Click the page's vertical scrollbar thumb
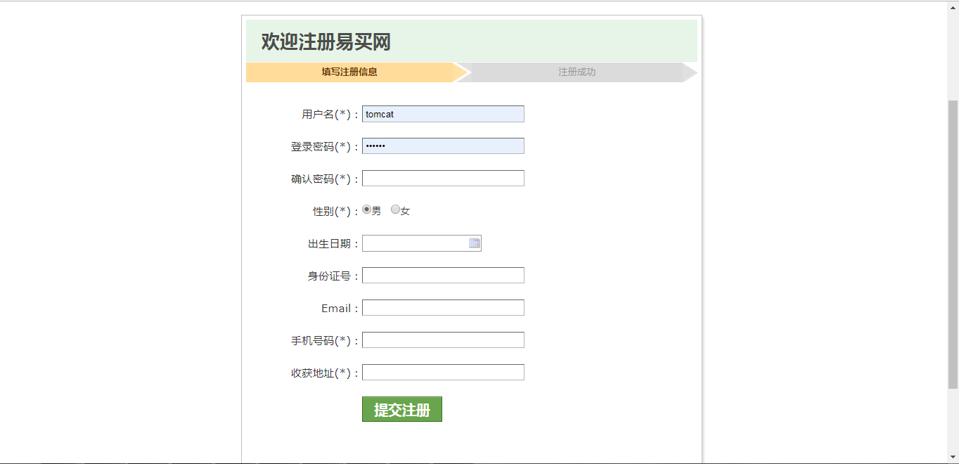 coord(953,244)
